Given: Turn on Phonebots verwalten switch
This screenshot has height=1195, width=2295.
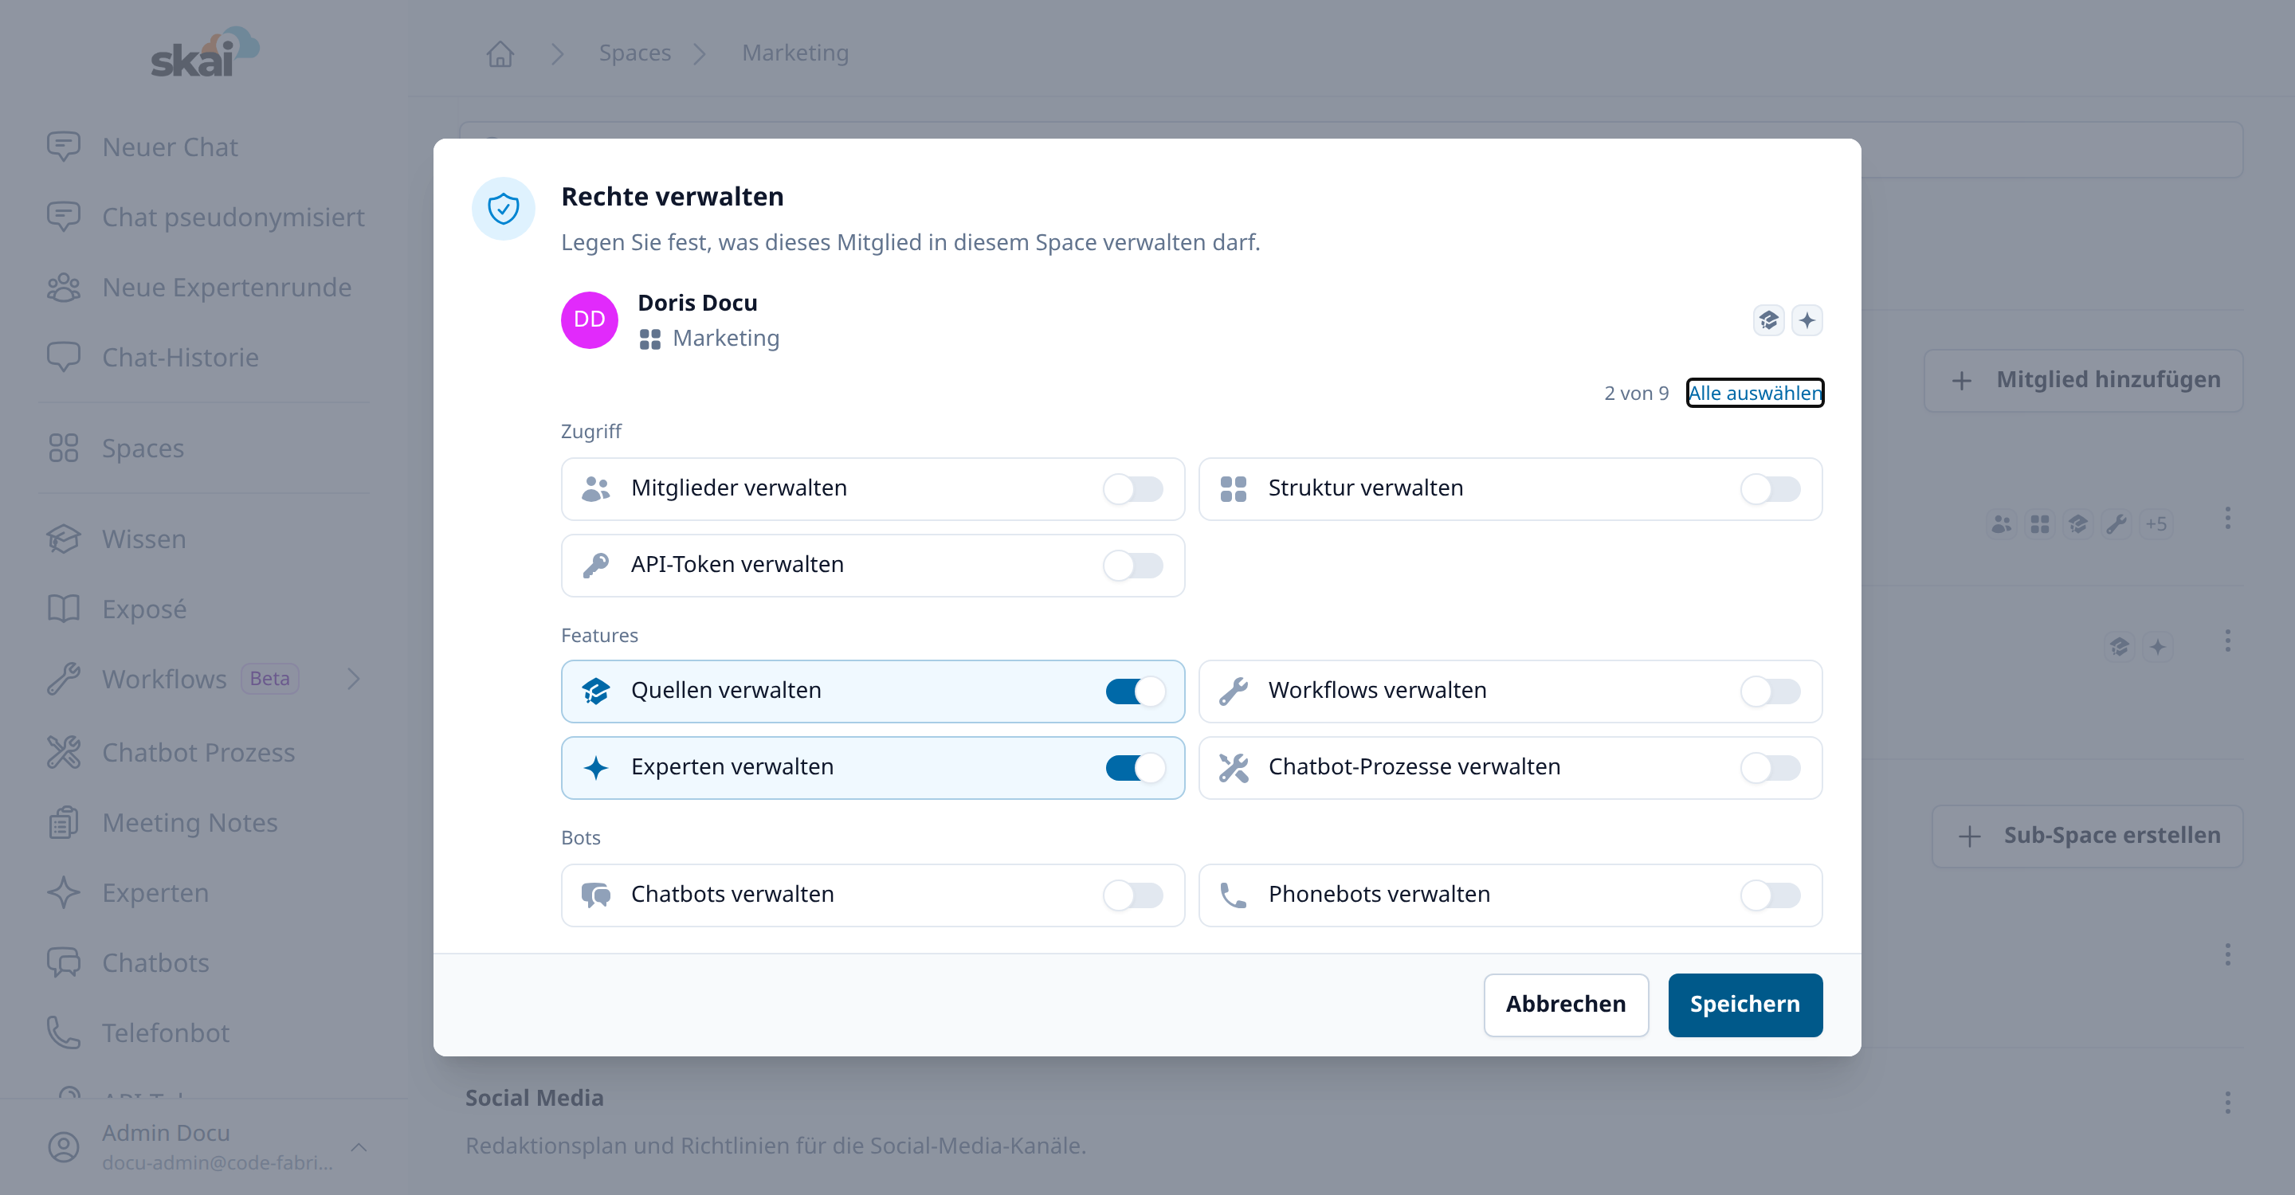Looking at the screenshot, I should click(x=1770, y=895).
